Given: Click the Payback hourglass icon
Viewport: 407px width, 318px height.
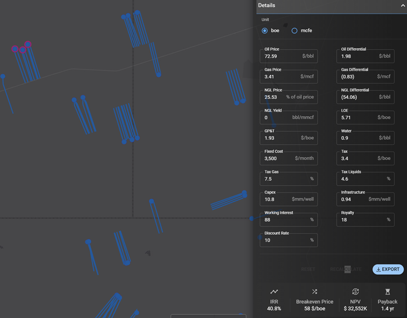Looking at the screenshot, I should (x=388, y=291).
